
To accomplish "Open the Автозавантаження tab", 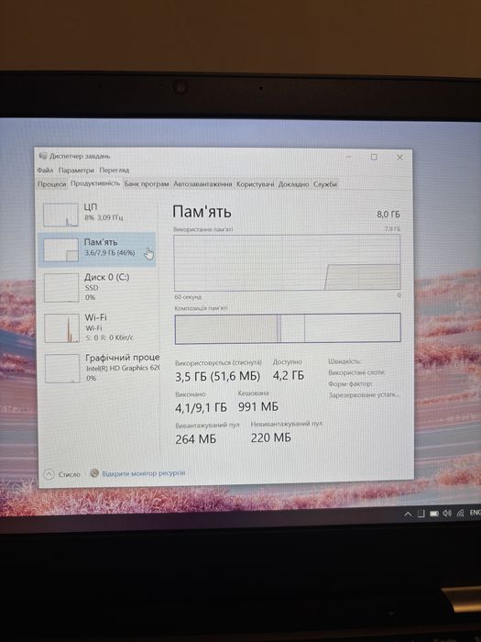I will click(202, 184).
